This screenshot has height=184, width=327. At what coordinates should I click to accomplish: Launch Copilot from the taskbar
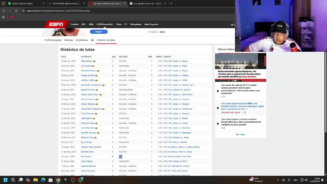point(28,180)
